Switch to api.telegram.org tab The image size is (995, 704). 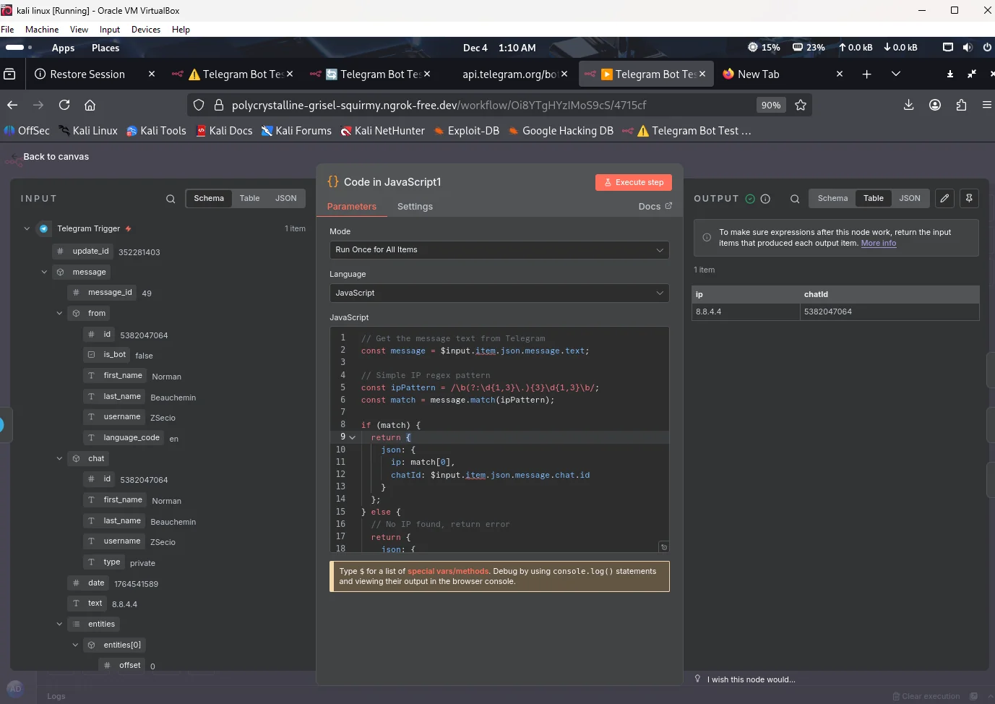[509, 74]
